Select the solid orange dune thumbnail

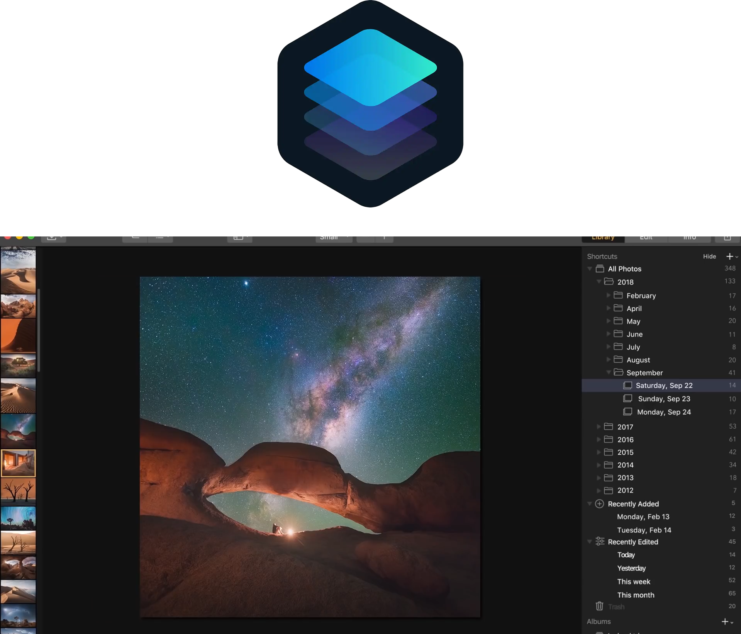pyautogui.click(x=18, y=336)
